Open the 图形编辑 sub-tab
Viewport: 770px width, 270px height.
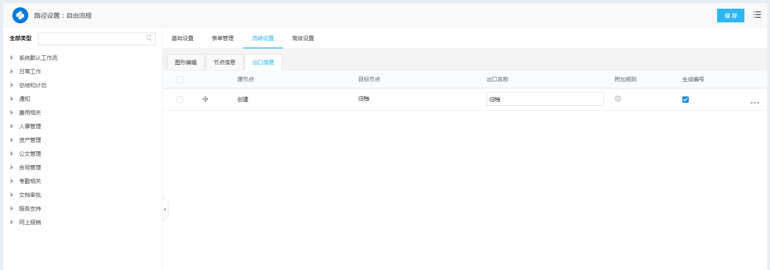point(185,63)
